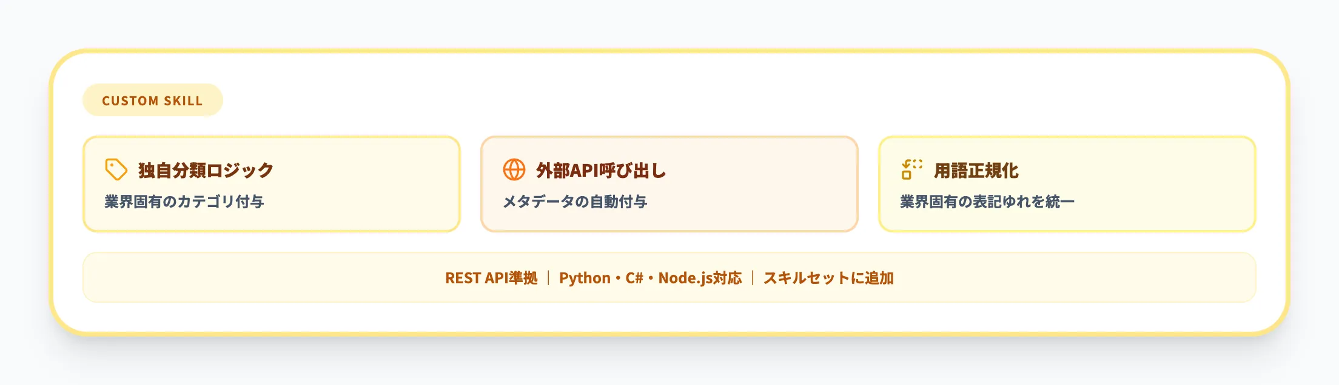This screenshot has width=1339, height=385.
Task: Open the 独自分類ロジック heading
Action: pyautogui.click(x=206, y=171)
